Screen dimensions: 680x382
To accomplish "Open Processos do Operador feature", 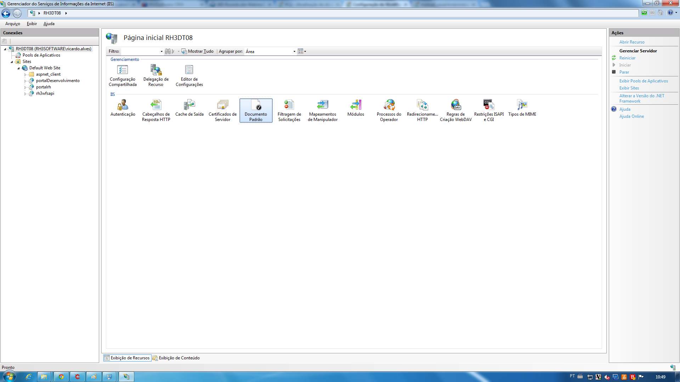I will [389, 111].
